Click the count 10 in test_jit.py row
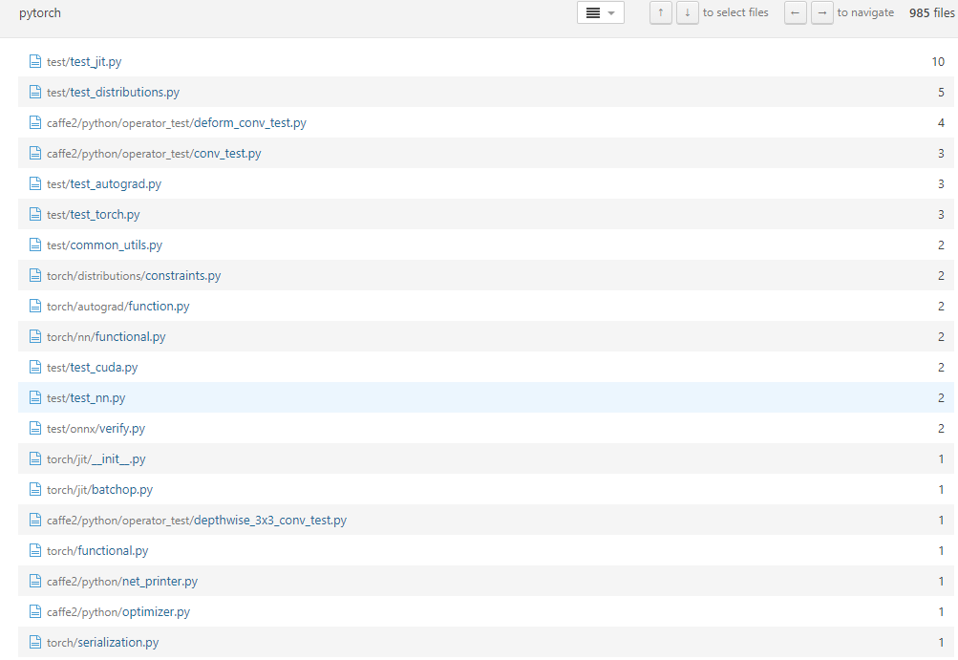 tap(938, 62)
